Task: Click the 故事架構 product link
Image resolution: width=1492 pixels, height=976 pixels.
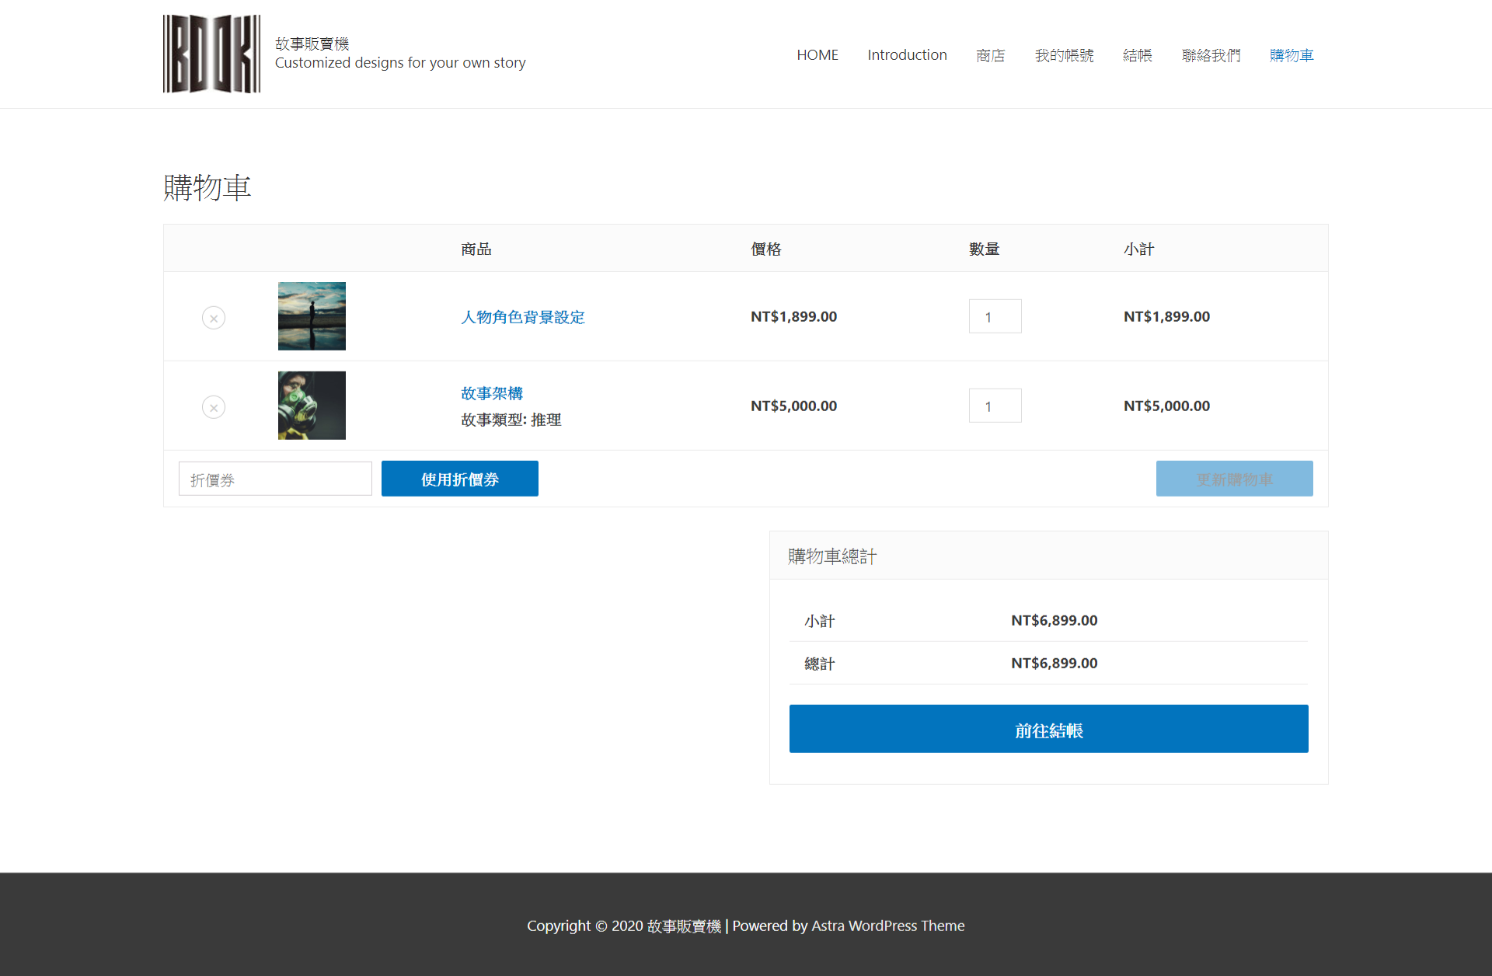Action: 492,393
